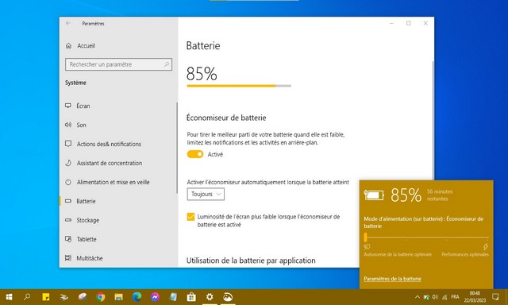Select the Batterie sidebar entry
This screenshot has height=305, width=508.
[80, 201]
